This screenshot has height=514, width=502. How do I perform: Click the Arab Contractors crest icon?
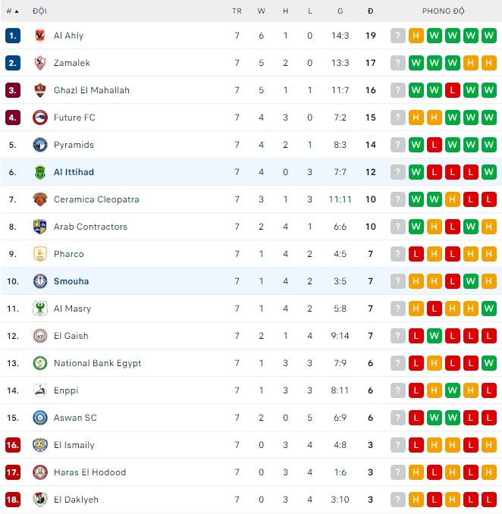[40, 227]
